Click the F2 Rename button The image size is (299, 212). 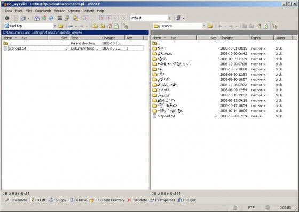[16, 200]
